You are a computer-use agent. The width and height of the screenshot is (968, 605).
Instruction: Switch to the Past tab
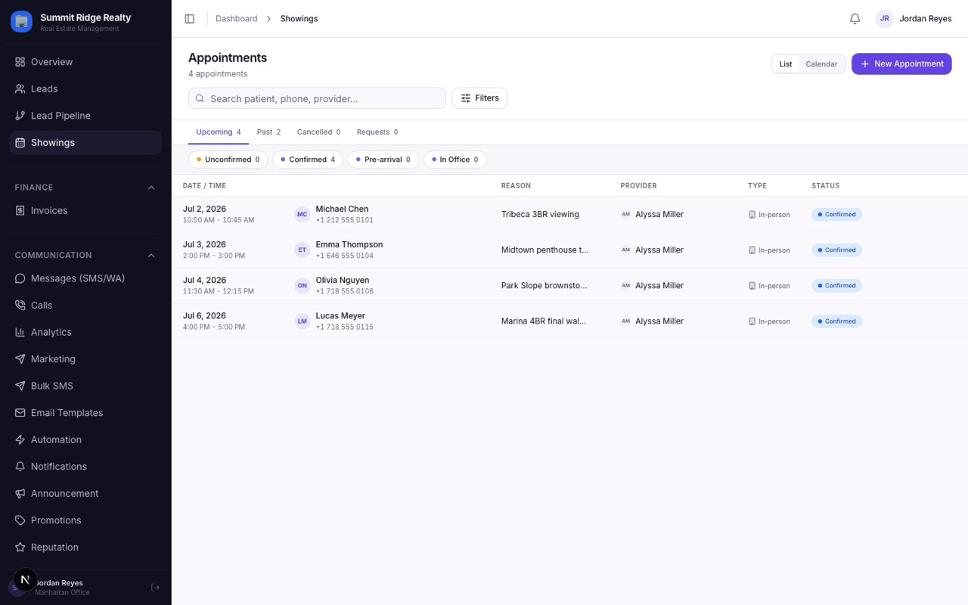pyautogui.click(x=268, y=132)
